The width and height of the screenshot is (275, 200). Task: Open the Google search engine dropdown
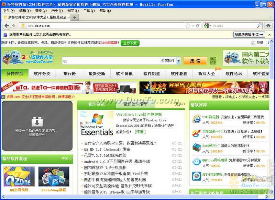pos(209,26)
